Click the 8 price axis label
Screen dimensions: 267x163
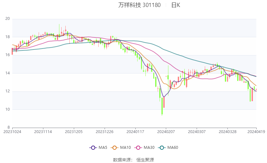pyautogui.click(x=9, y=128)
